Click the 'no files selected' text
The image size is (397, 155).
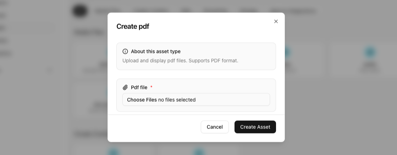(177, 100)
